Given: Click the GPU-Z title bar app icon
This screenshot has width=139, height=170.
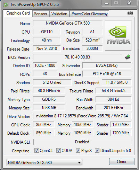Looking at the screenshot, I should pos(6,5).
